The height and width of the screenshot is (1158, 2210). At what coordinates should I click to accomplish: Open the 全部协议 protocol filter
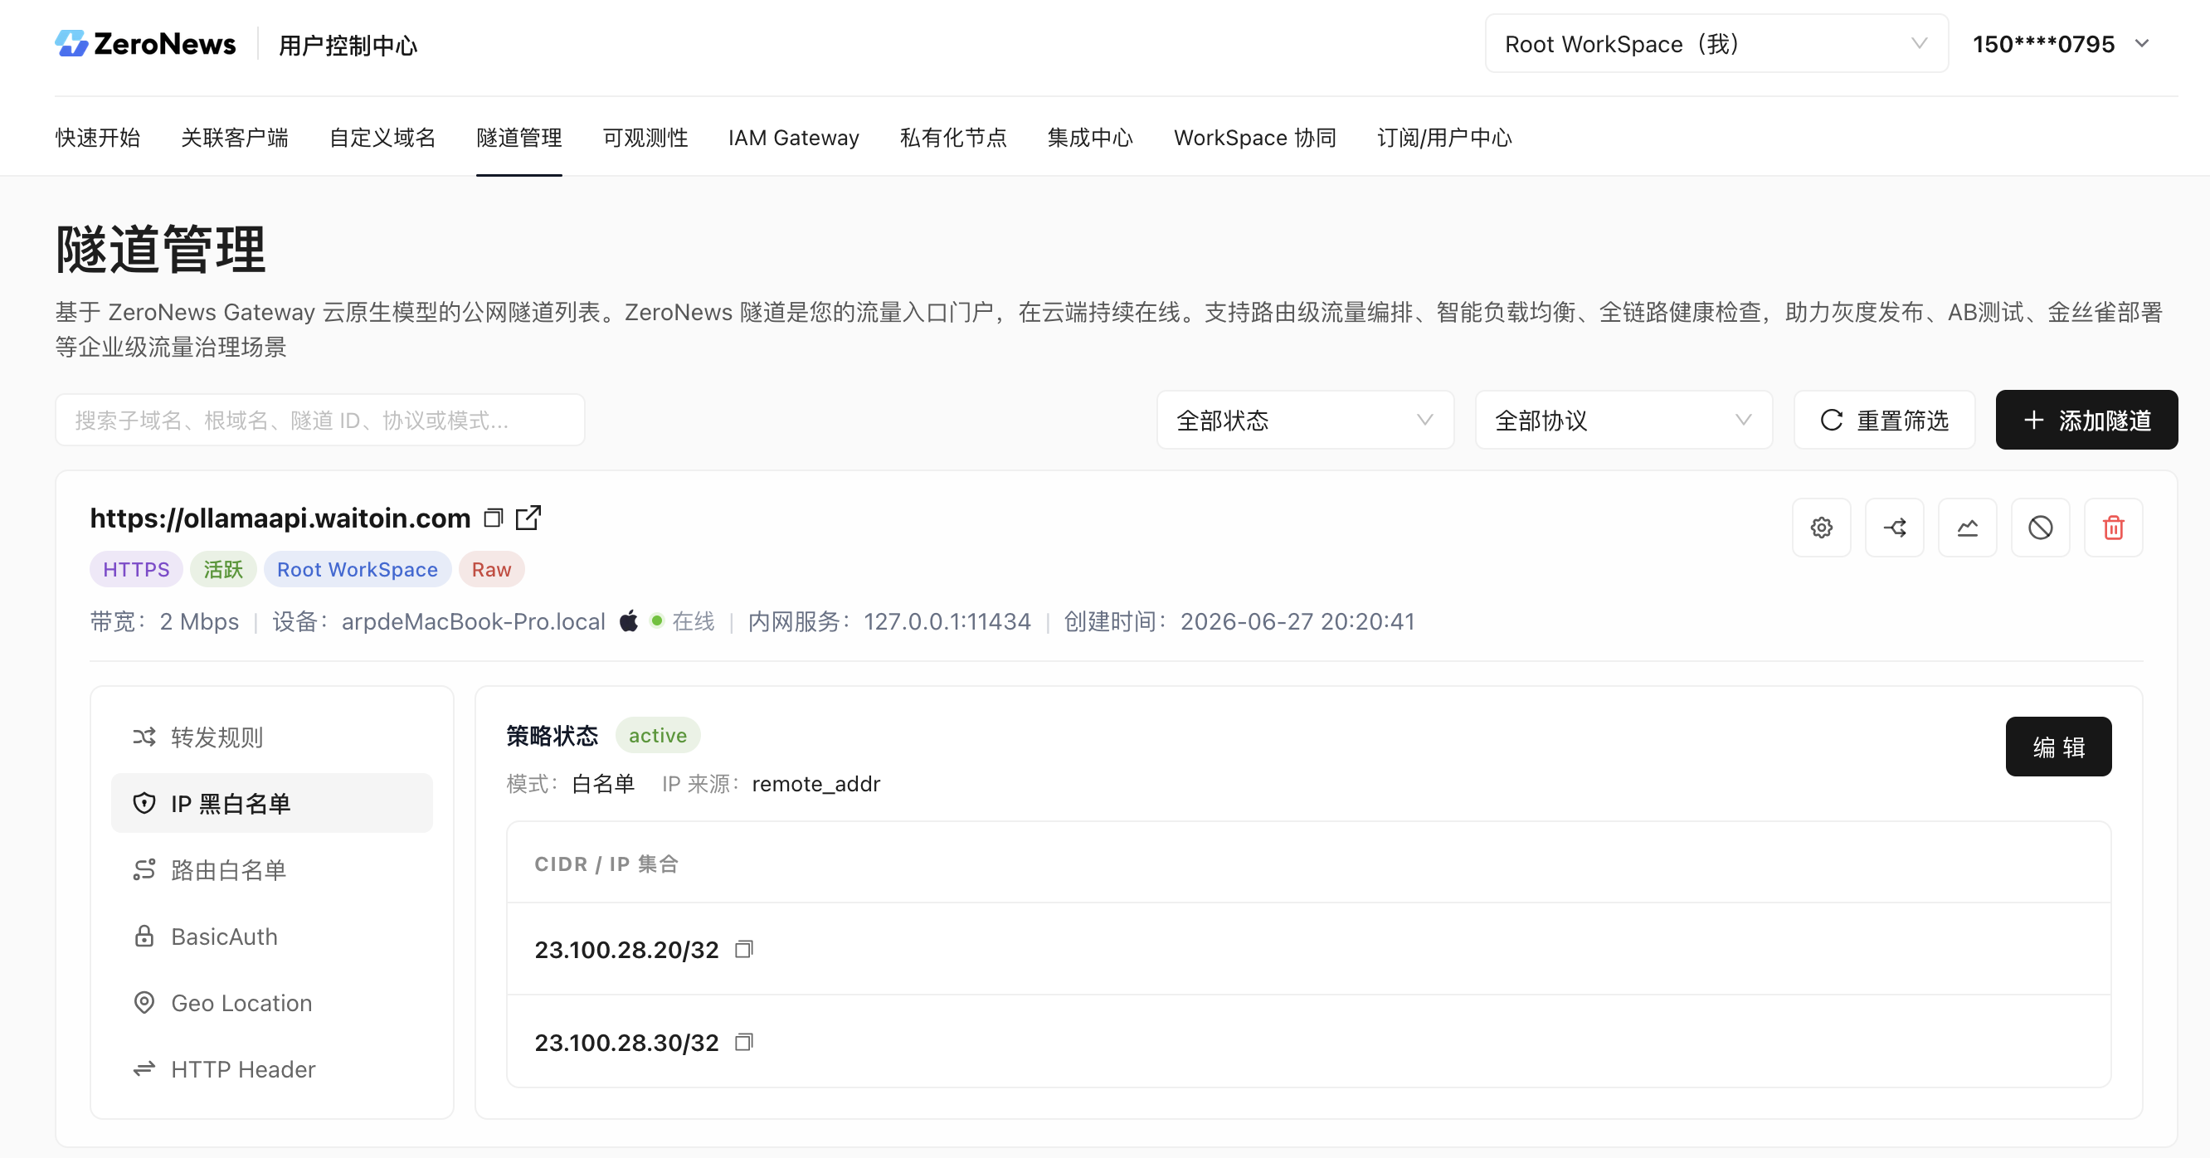pyautogui.click(x=1623, y=421)
